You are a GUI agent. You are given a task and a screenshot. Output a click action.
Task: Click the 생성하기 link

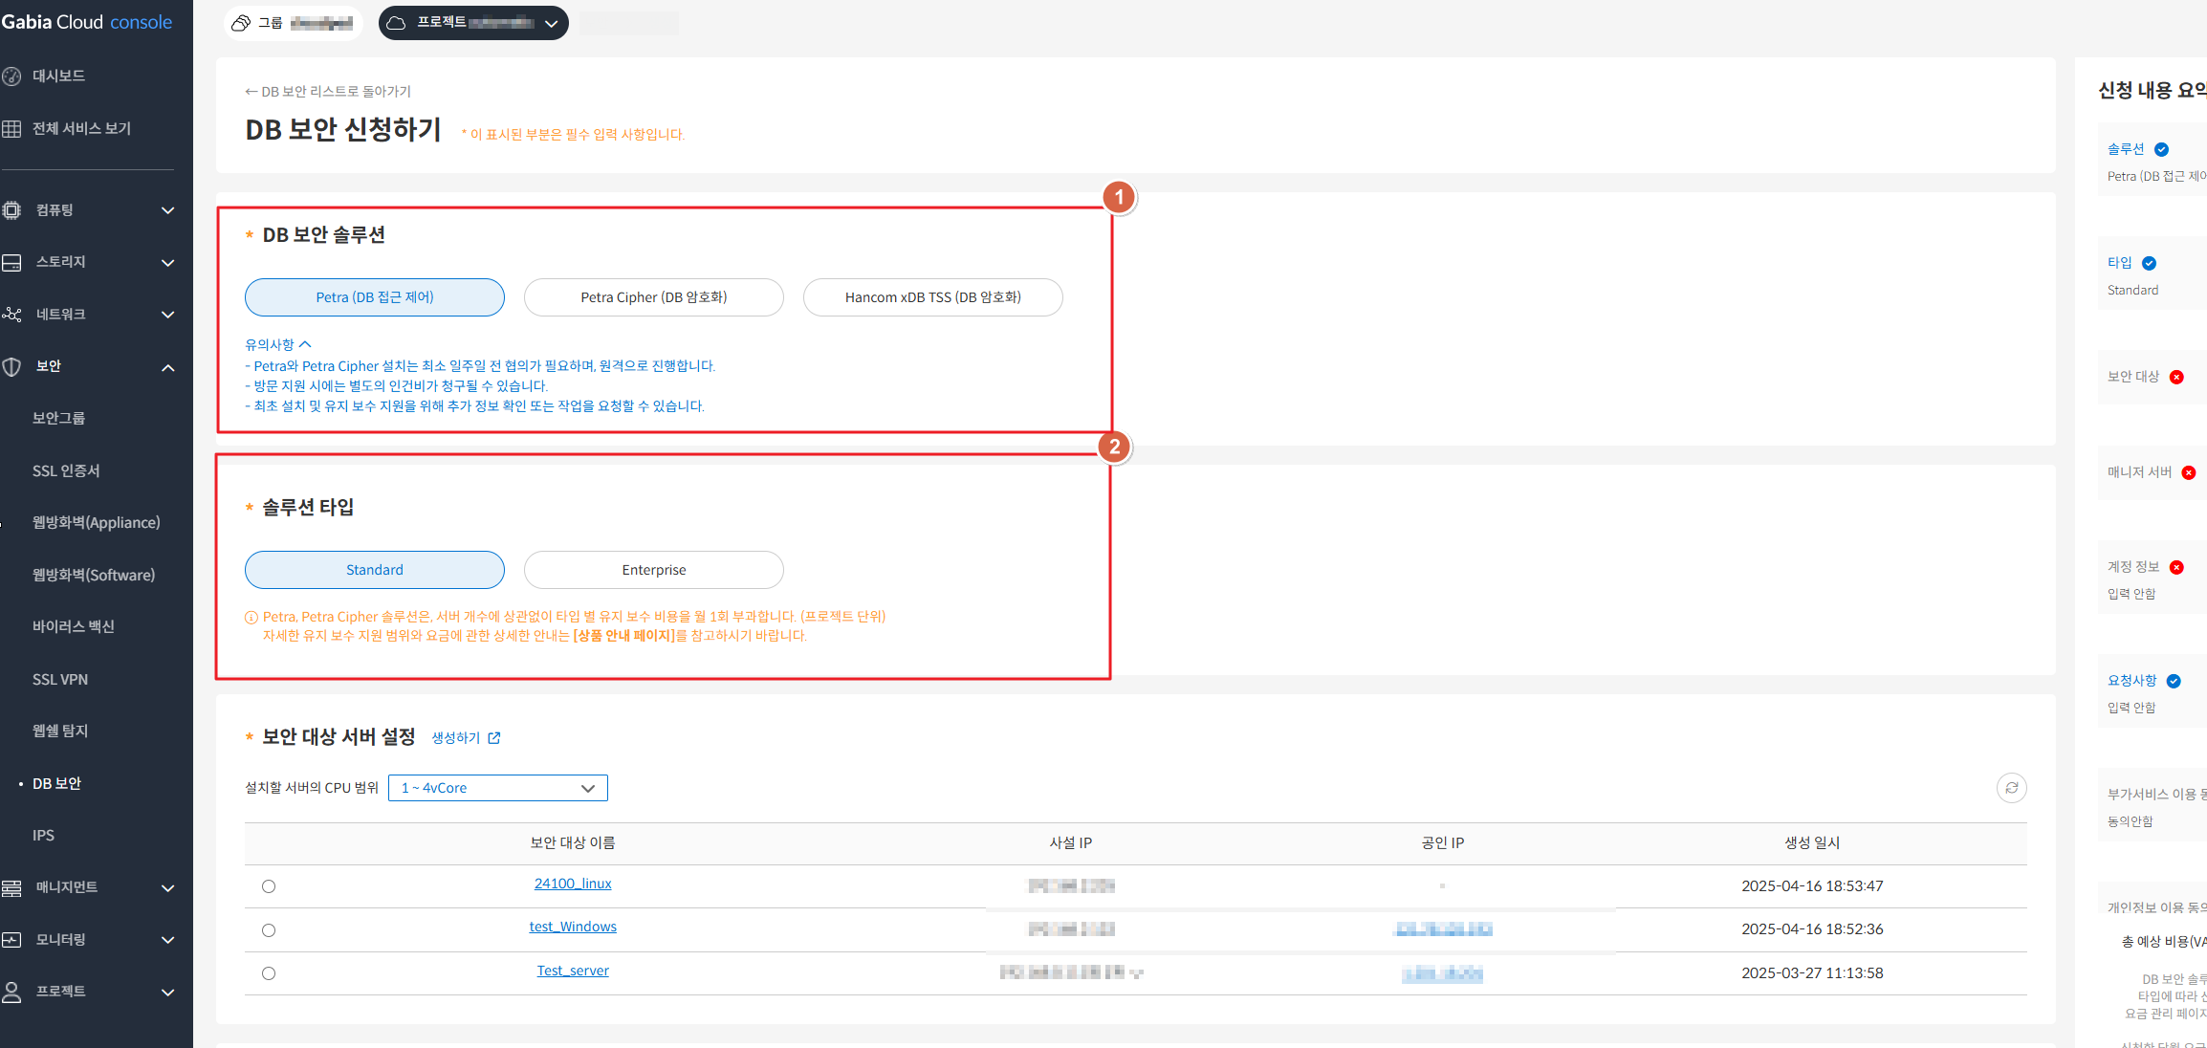[456, 737]
